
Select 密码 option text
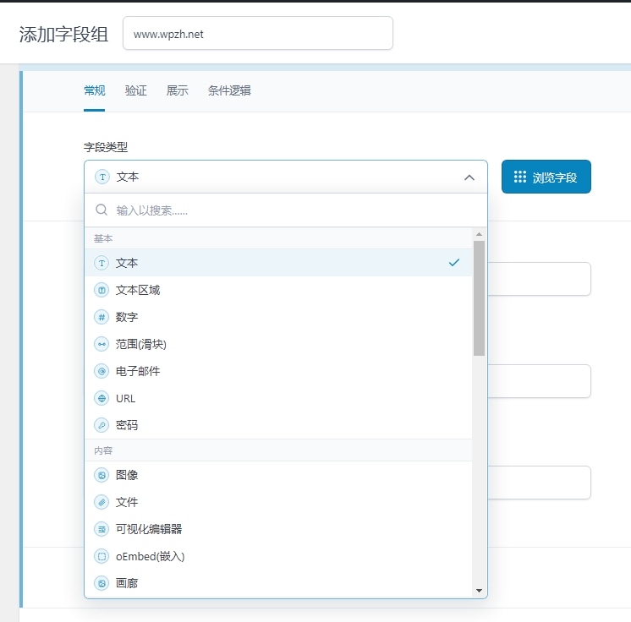[127, 425]
